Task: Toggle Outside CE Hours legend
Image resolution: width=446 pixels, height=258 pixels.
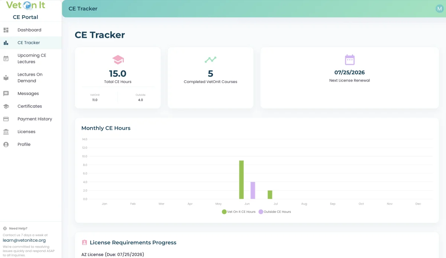Action: coord(275,212)
